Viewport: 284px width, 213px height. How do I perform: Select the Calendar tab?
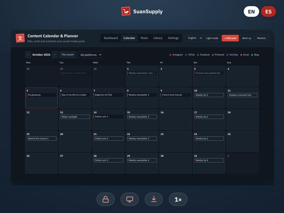coord(129,38)
